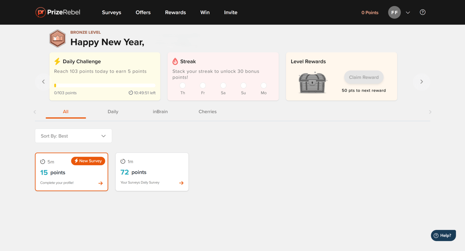Viewport: 465px width, 251px height.
Task: Open the 72 points survey arrow icon
Action: click(181, 183)
